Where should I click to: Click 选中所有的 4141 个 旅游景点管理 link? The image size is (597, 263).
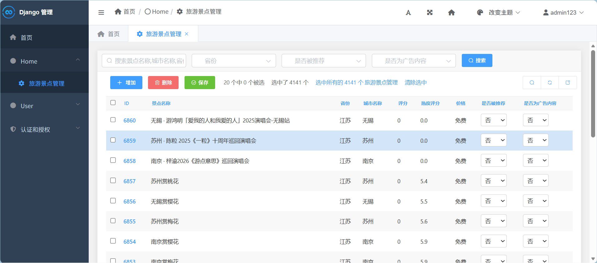click(x=357, y=83)
